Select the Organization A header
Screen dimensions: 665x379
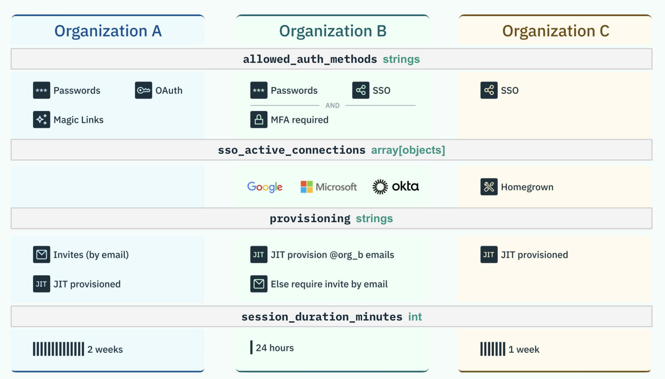pyautogui.click(x=108, y=31)
